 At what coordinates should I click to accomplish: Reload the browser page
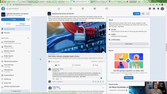tap(8, 5)
